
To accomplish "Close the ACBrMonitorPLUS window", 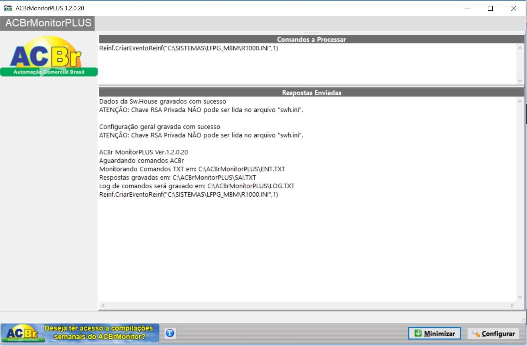I will (514, 8).
